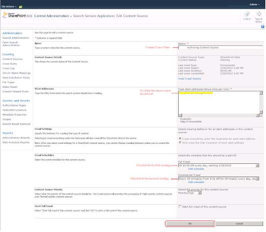This screenshot has width=266, height=232.
Task: Click the content source Name field
Action: point(220,47)
